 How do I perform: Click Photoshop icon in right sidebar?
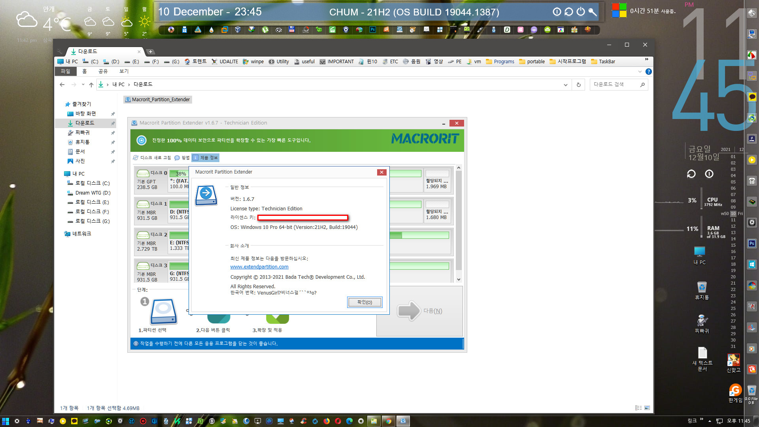(751, 244)
